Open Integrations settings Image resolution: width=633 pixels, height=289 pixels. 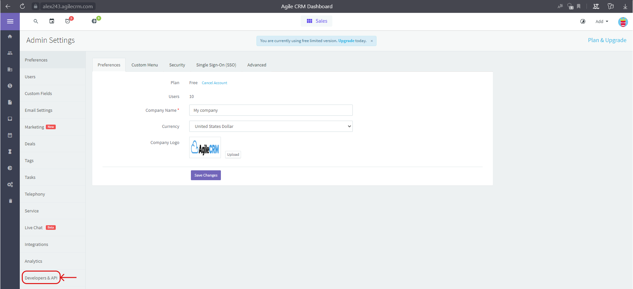(52, 244)
